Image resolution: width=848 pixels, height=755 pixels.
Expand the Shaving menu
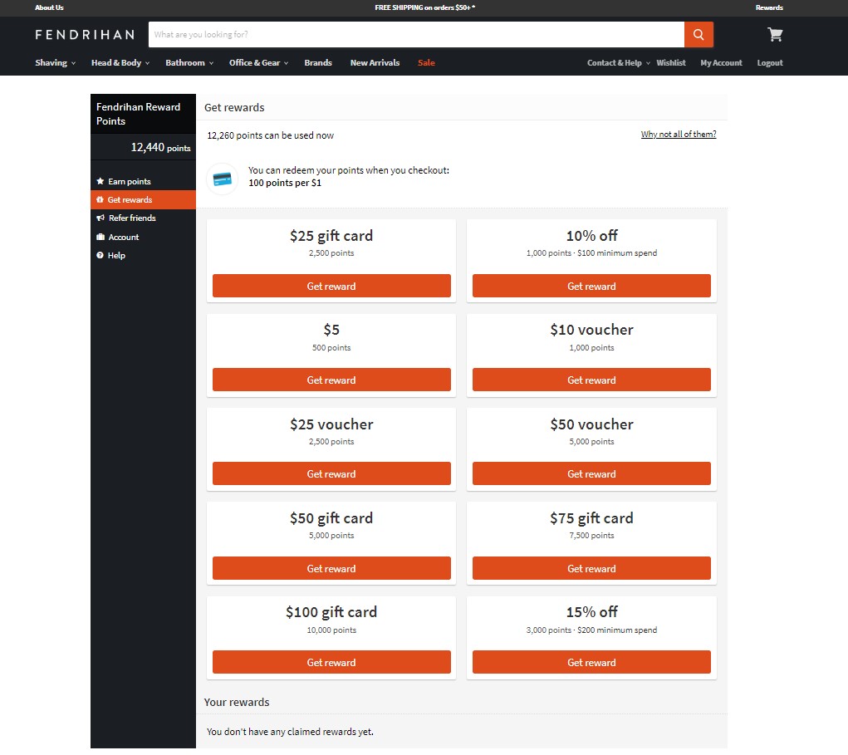55,63
